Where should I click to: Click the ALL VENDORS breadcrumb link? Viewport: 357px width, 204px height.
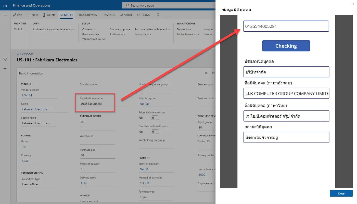point(25,54)
